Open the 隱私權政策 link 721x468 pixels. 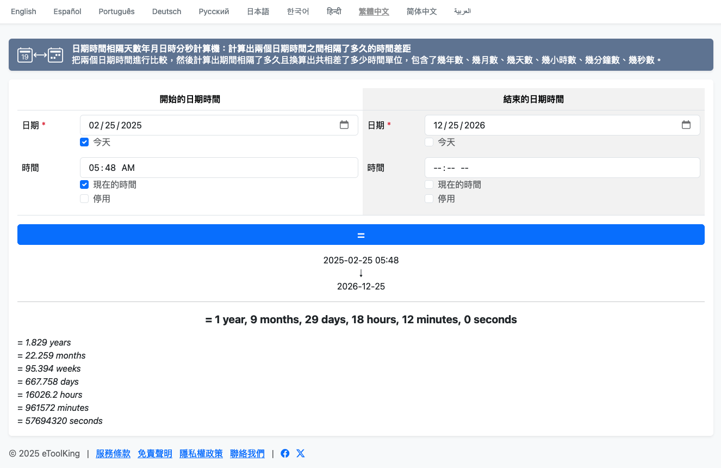(x=201, y=453)
